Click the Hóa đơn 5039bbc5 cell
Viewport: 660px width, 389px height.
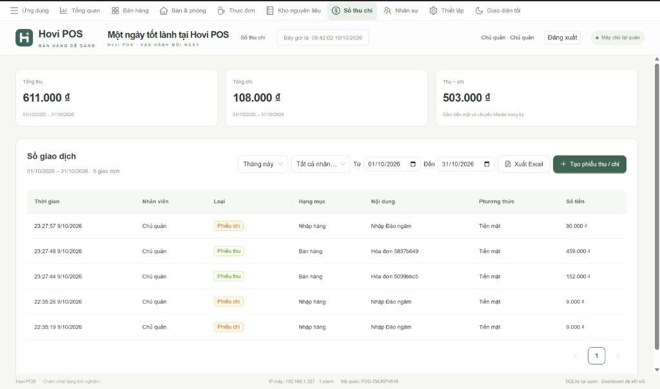394,277
